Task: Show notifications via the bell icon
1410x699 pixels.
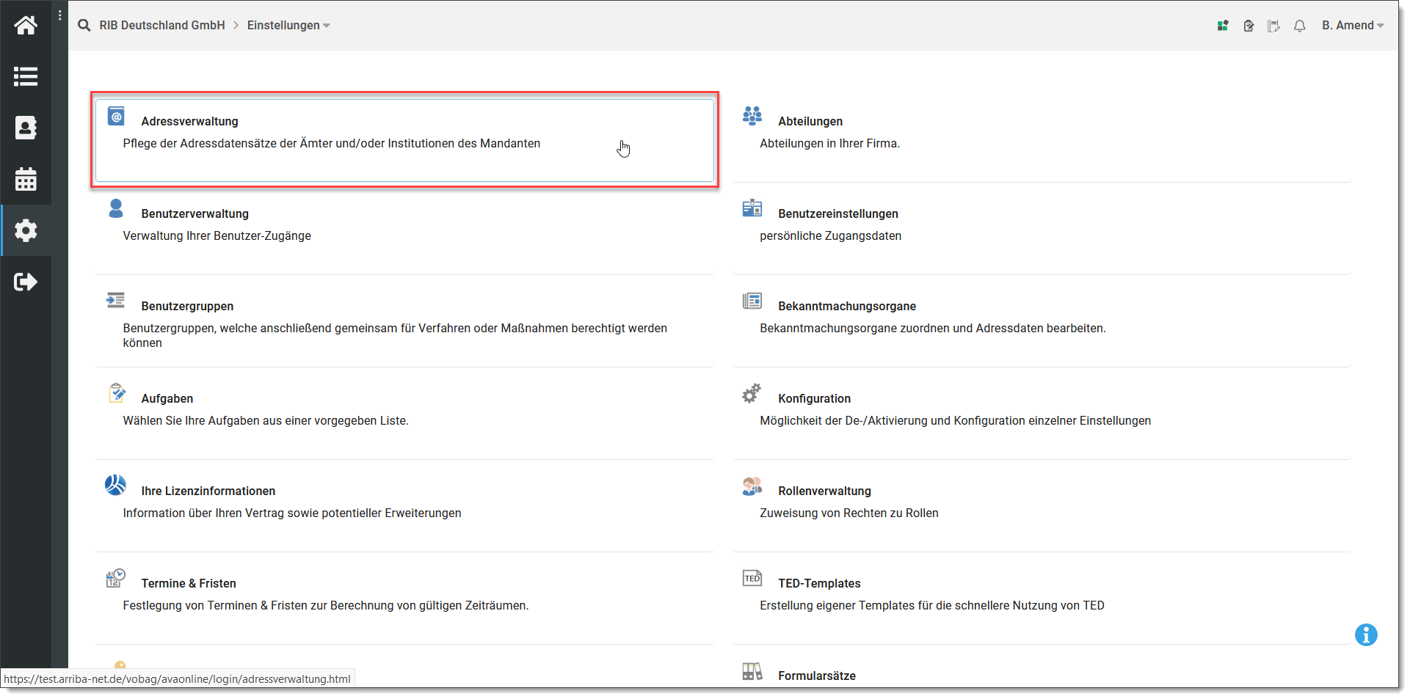Action: [1299, 26]
